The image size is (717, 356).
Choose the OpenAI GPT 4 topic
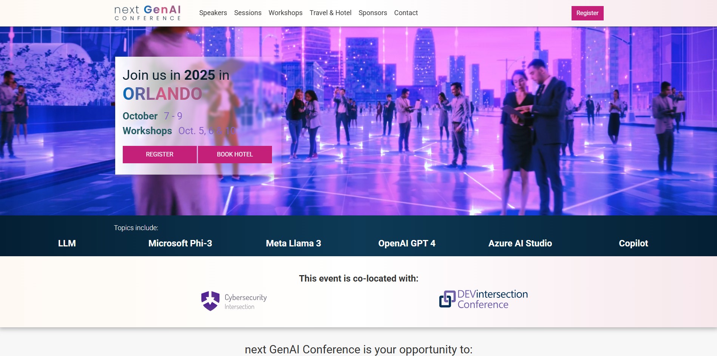click(x=407, y=243)
